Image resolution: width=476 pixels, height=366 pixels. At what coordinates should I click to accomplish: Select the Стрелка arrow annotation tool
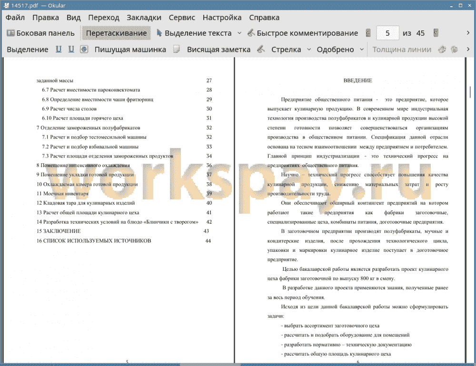tap(286, 49)
